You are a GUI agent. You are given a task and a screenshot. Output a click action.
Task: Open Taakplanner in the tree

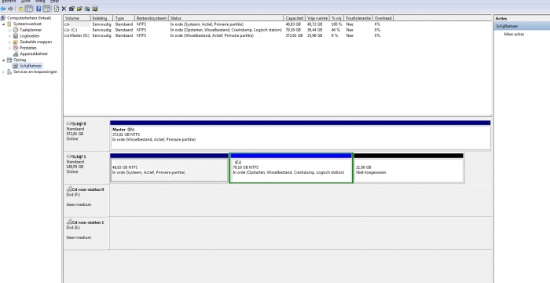(31, 30)
